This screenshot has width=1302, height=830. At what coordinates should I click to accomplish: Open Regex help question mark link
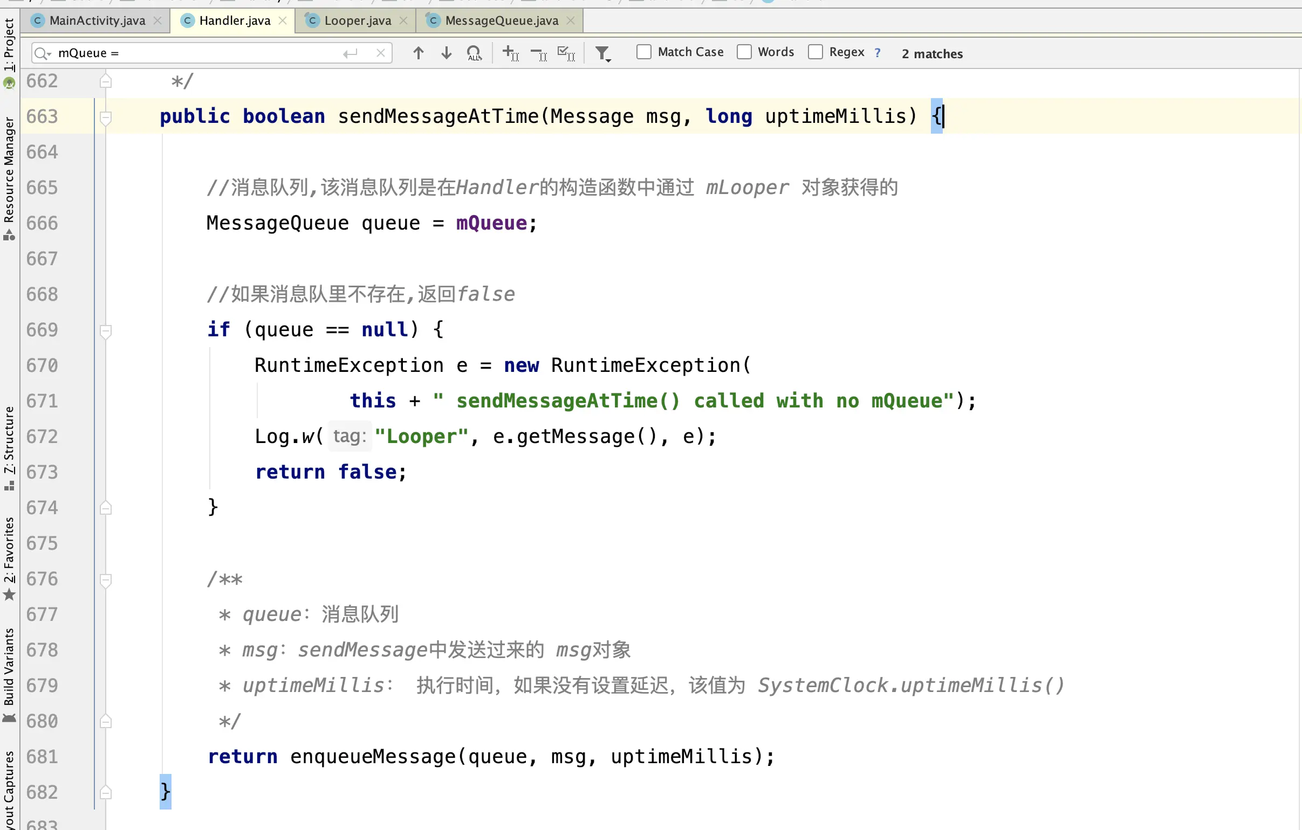click(x=877, y=52)
